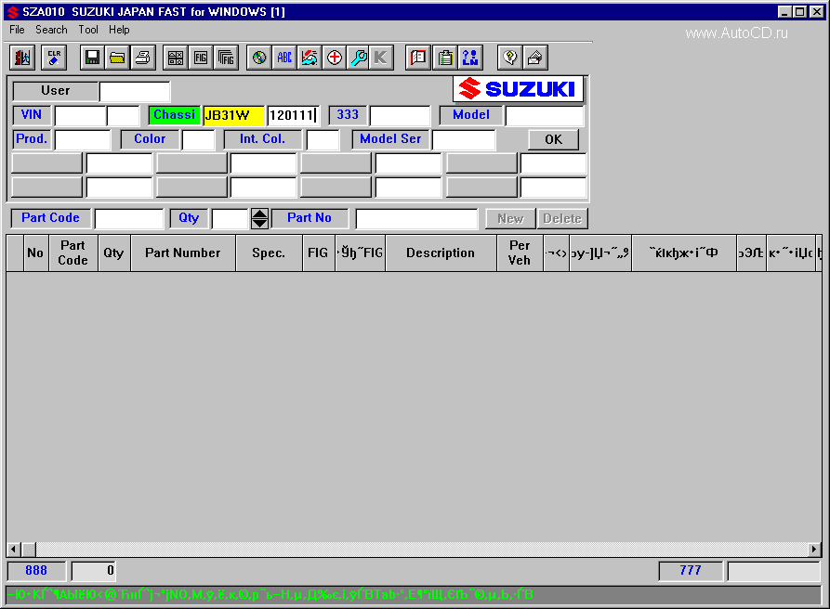Viewport: 830px width, 609px height.
Task: Open the Tool menu
Action: click(88, 30)
